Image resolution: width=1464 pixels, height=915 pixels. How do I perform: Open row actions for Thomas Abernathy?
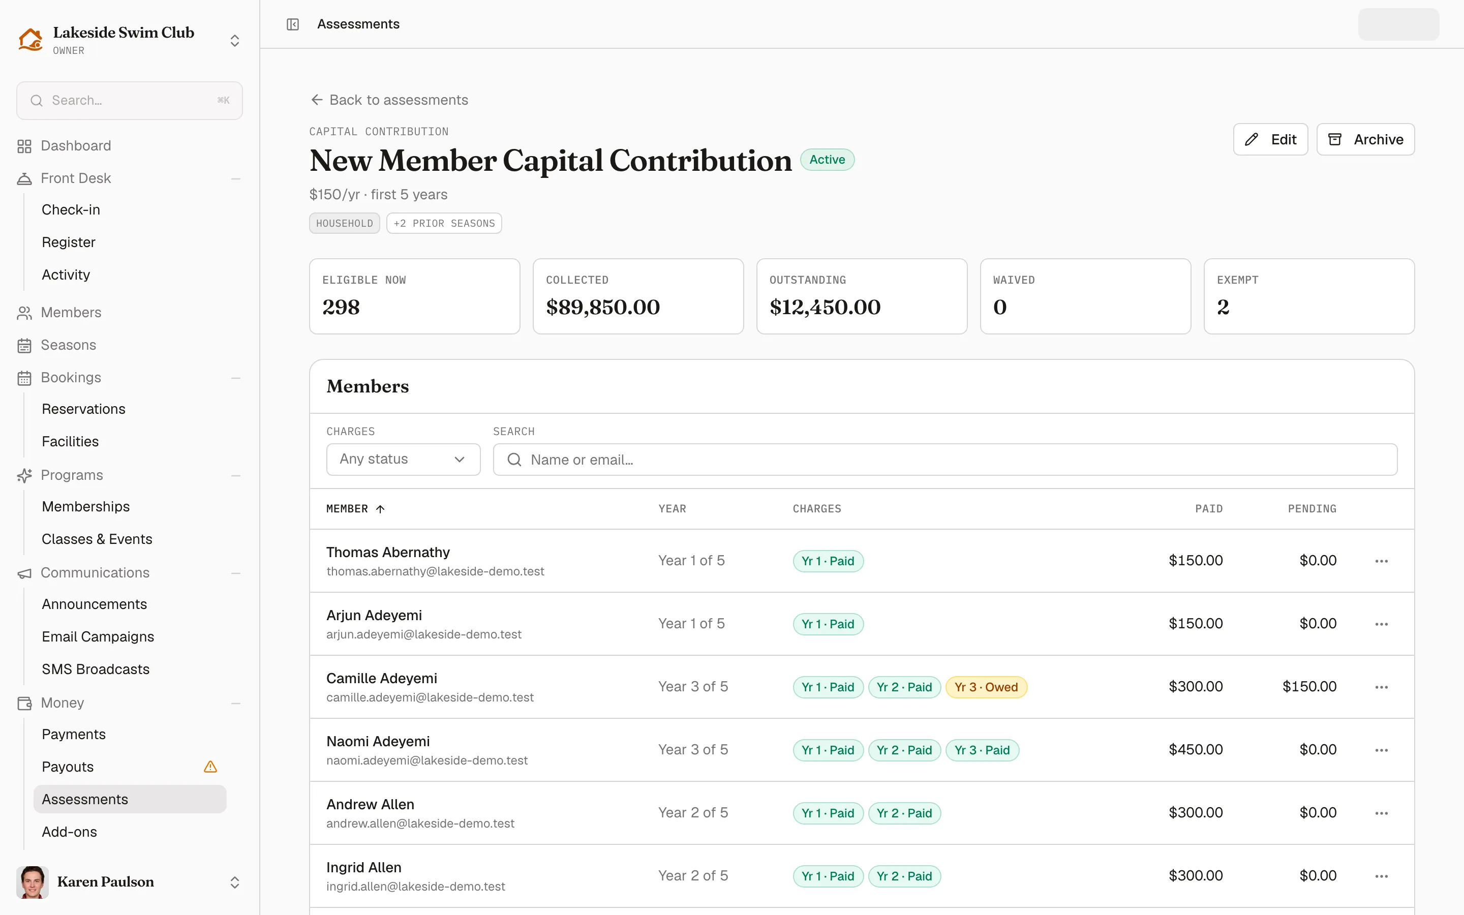pos(1381,561)
